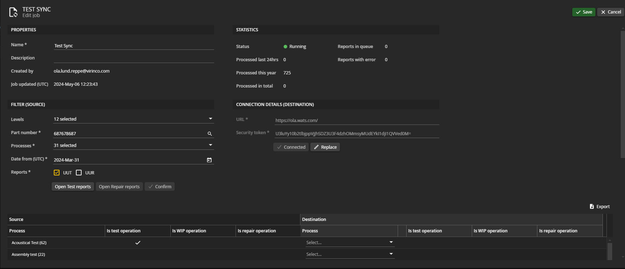Uncheck the UUT reports checkbox
This screenshot has height=269, width=625.
click(x=57, y=173)
